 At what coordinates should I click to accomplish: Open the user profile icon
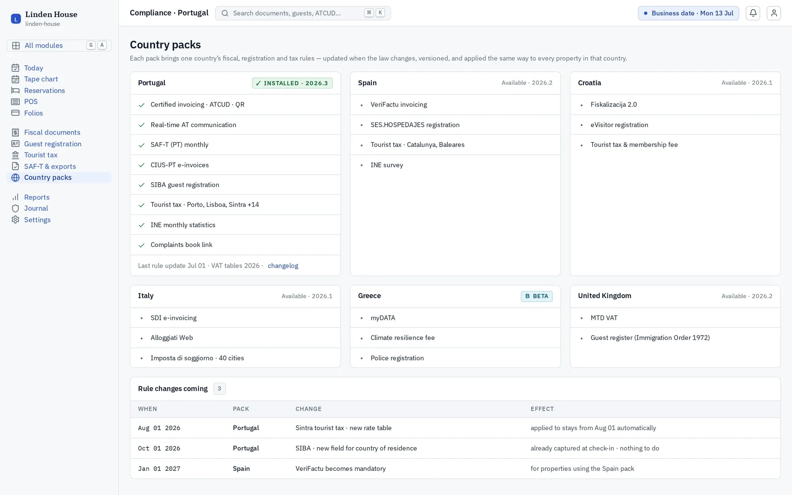click(x=773, y=13)
